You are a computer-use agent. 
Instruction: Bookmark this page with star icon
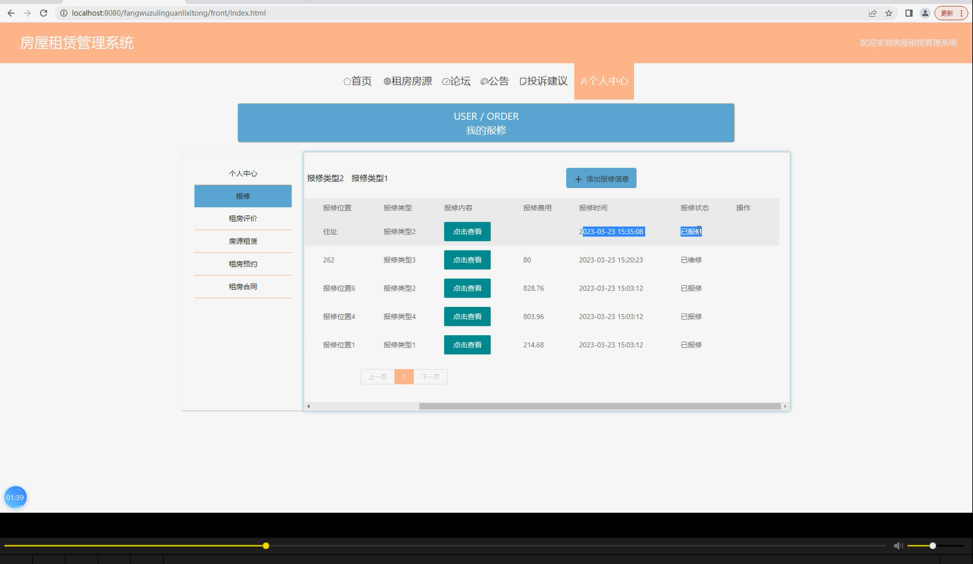[889, 13]
